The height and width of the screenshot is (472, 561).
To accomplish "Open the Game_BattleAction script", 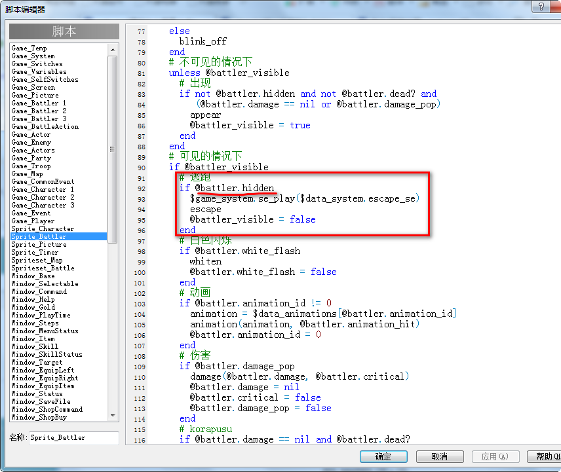I will click(45, 126).
